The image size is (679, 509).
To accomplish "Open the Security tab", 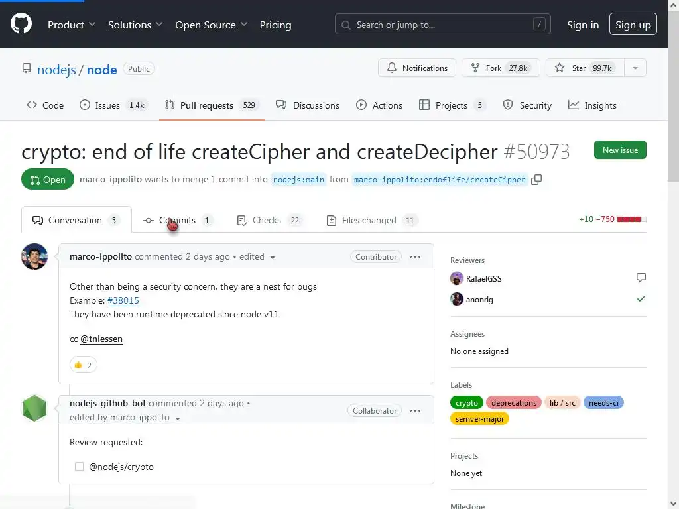I will point(527,105).
